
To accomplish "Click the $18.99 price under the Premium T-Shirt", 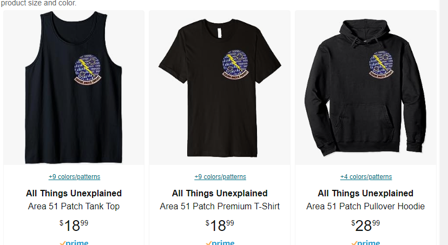I will tap(220, 226).
